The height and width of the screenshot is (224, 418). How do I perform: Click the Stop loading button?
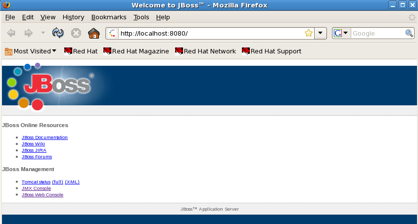tap(76, 33)
